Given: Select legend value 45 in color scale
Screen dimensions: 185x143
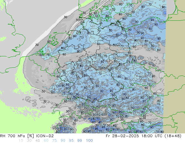Looking at the screenshot, I should [x=38, y=141].
